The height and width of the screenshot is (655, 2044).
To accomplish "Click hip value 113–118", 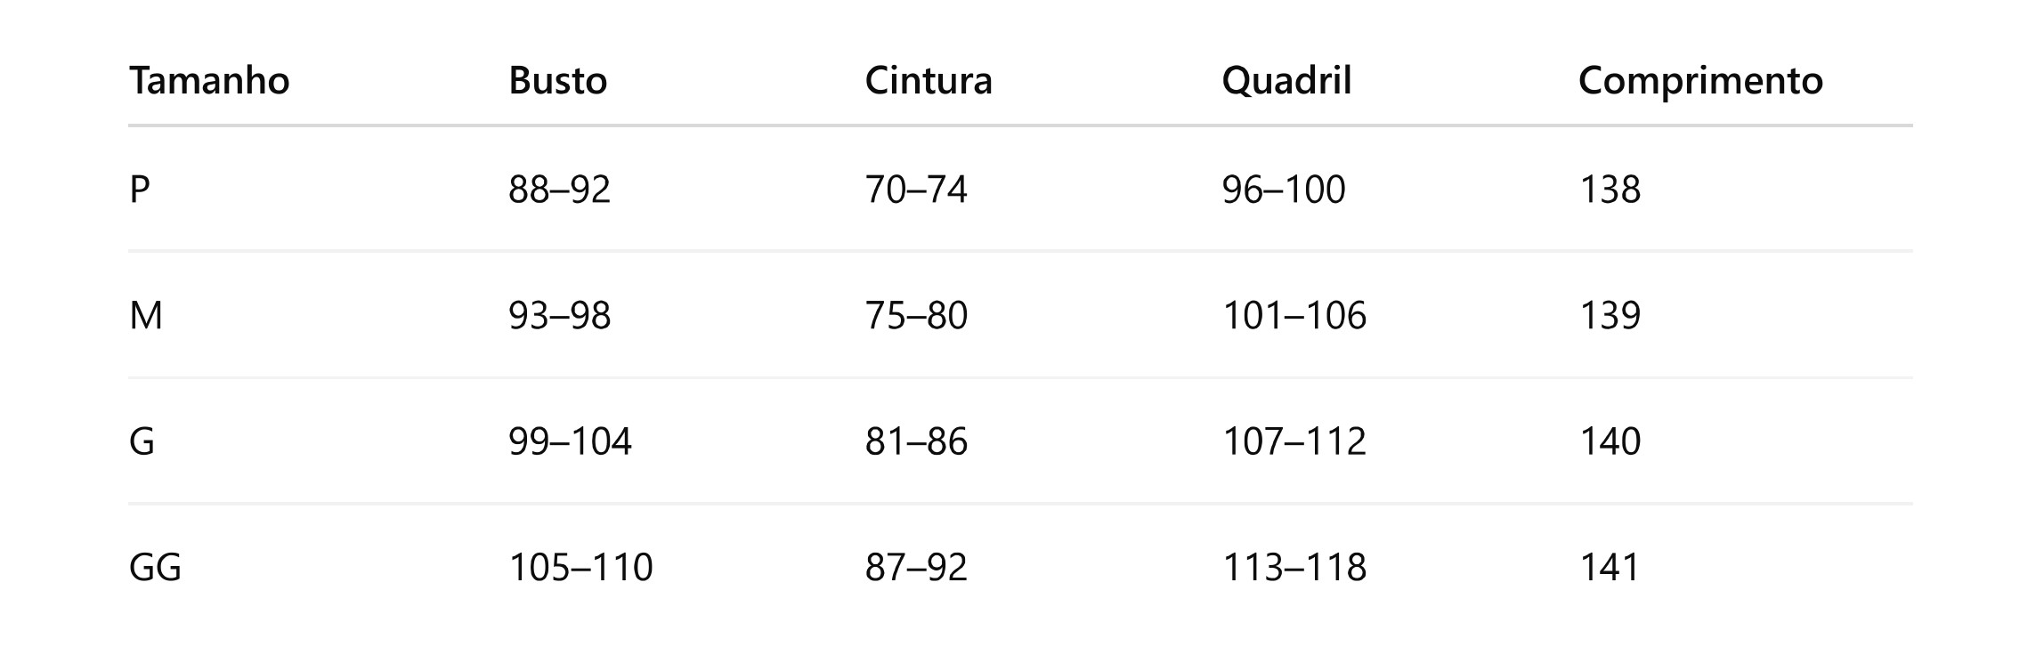I will pyautogui.click(x=1294, y=568).
